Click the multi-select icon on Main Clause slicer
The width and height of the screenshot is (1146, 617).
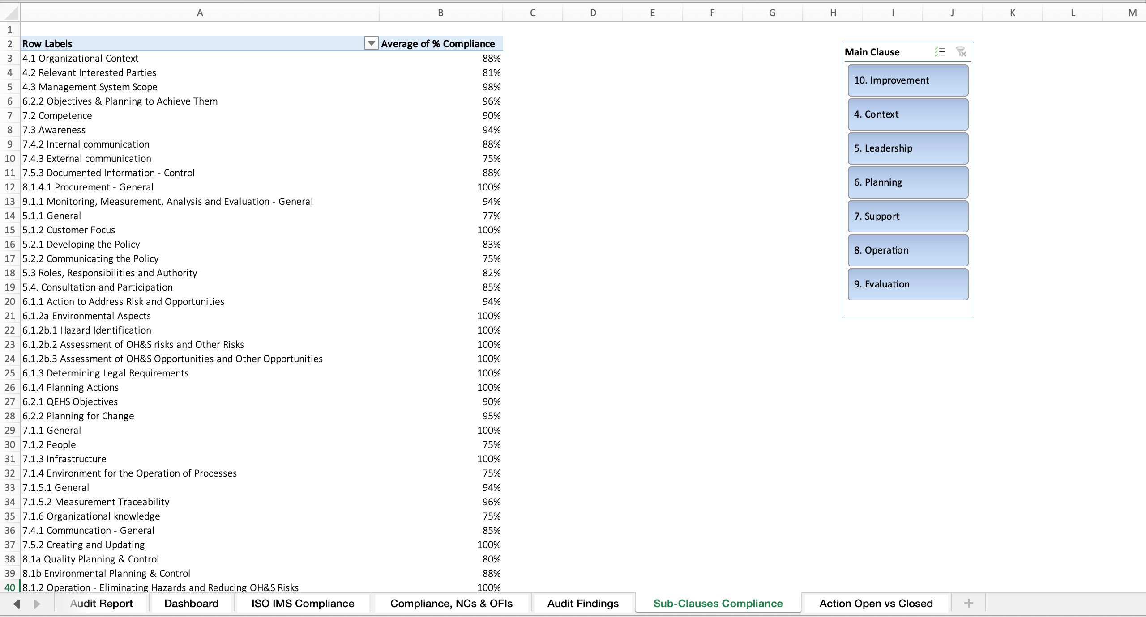pyautogui.click(x=939, y=52)
